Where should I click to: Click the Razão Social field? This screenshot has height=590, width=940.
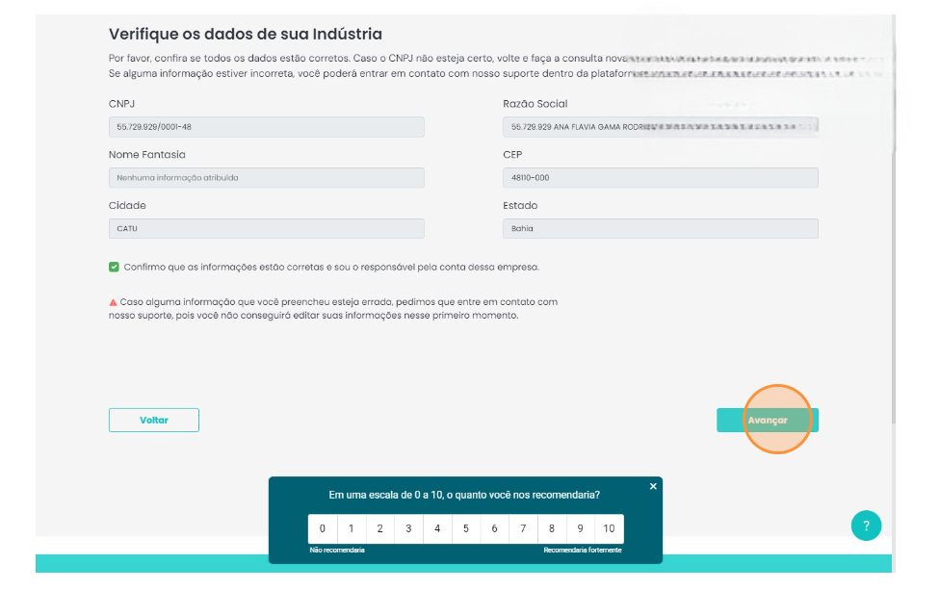(660, 127)
